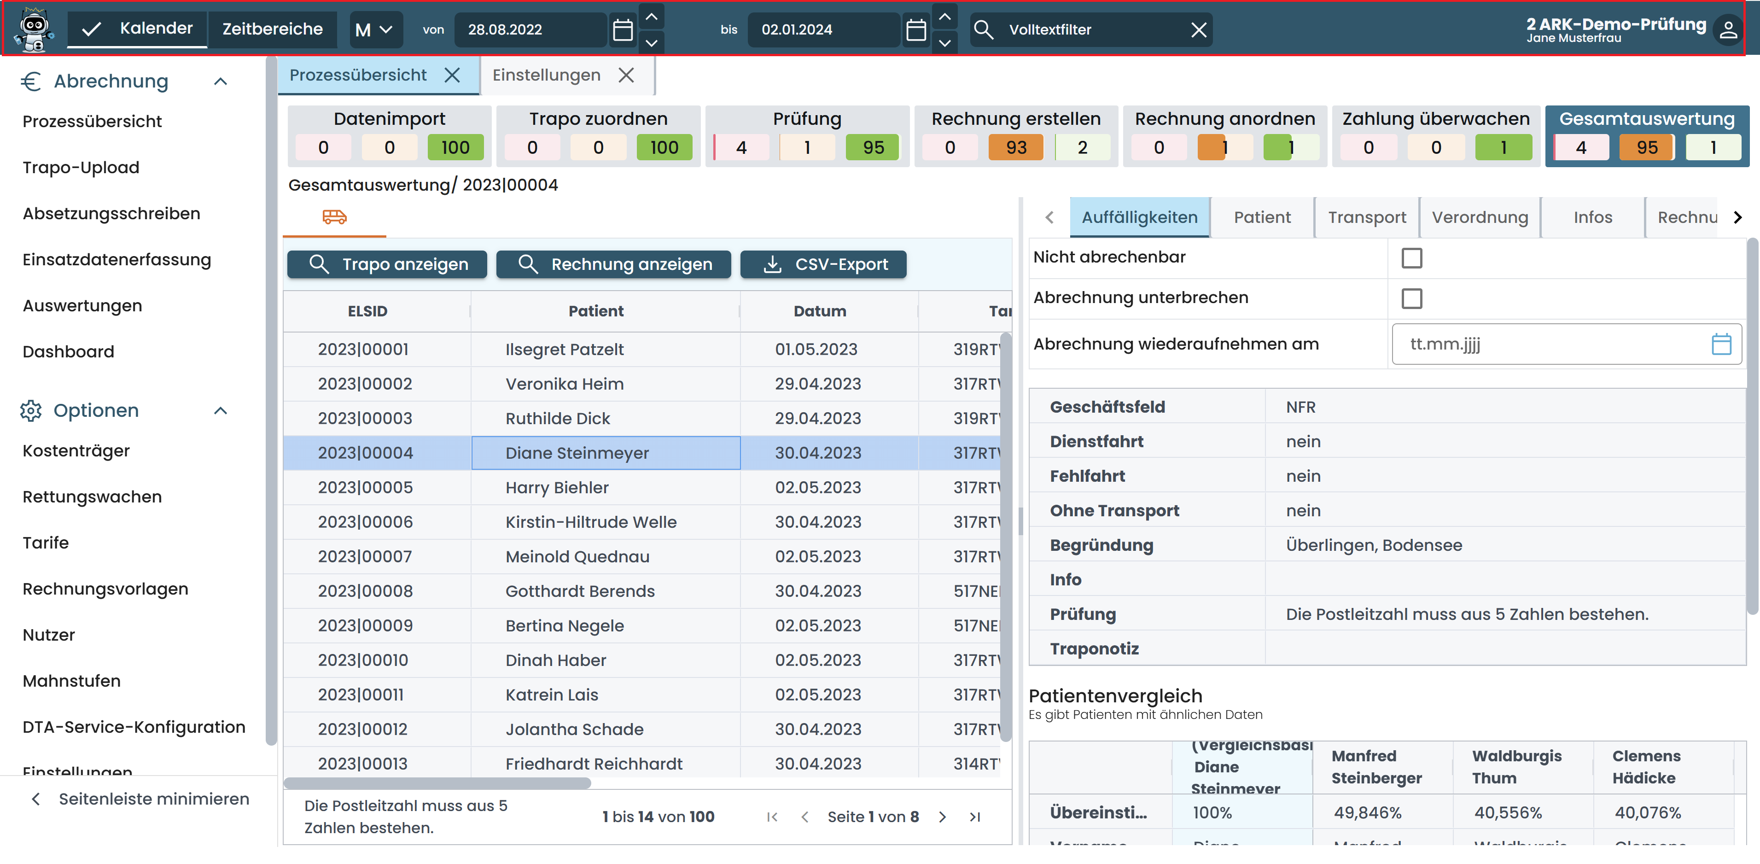Toggle the Kalender mode button
This screenshot has height=864, width=1760.
[137, 29]
